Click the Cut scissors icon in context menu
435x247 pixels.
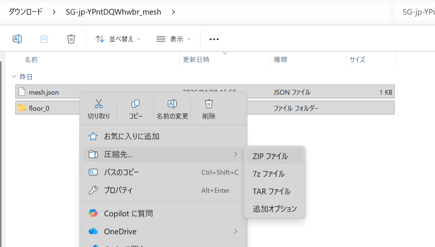tap(99, 104)
